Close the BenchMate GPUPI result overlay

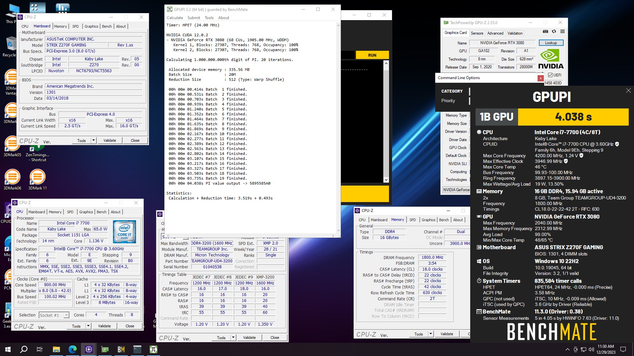coord(628,91)
